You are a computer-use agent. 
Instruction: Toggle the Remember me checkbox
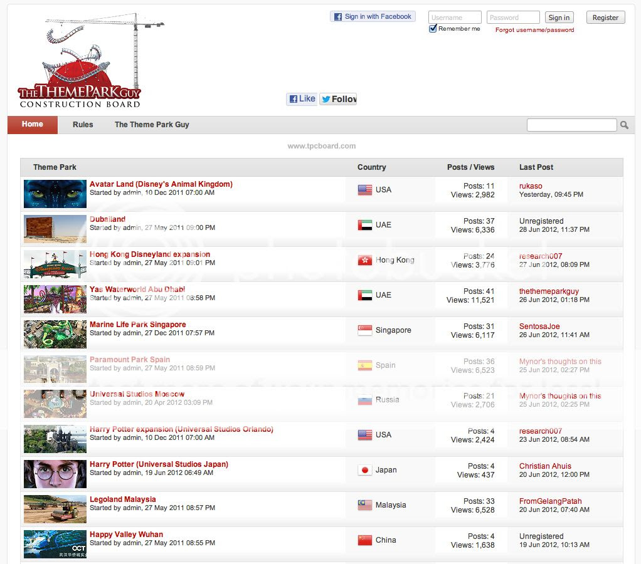click(x=433, y=29)
